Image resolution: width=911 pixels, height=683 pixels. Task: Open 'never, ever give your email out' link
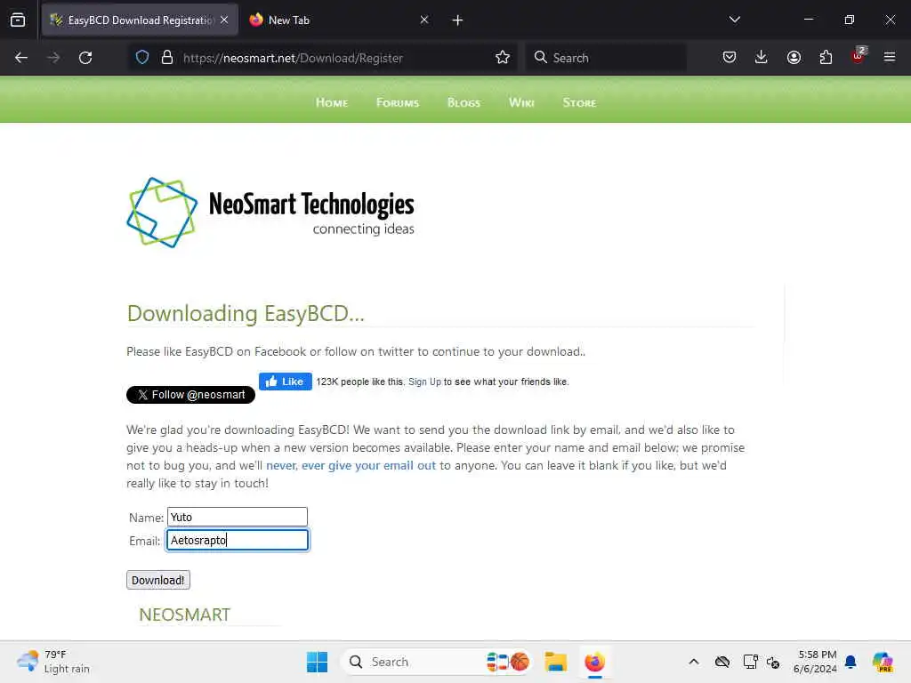[351, 466]
